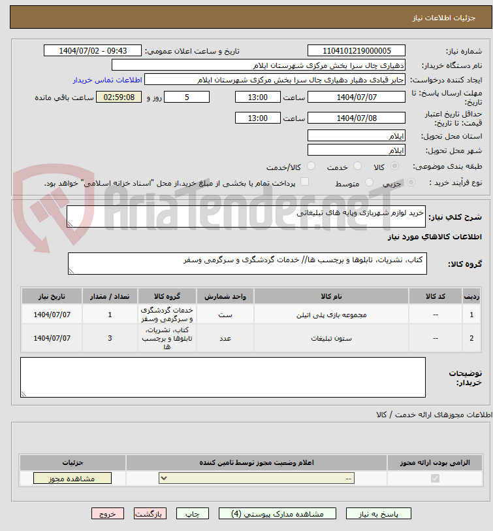Click the quantity cell 3 in row 2
This screenshot has height=531, width=493.
click(x=110, y=338)
